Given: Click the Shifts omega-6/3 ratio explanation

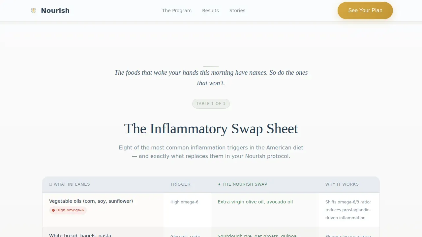Looking at the screenshot, I should tap(348, 210).
